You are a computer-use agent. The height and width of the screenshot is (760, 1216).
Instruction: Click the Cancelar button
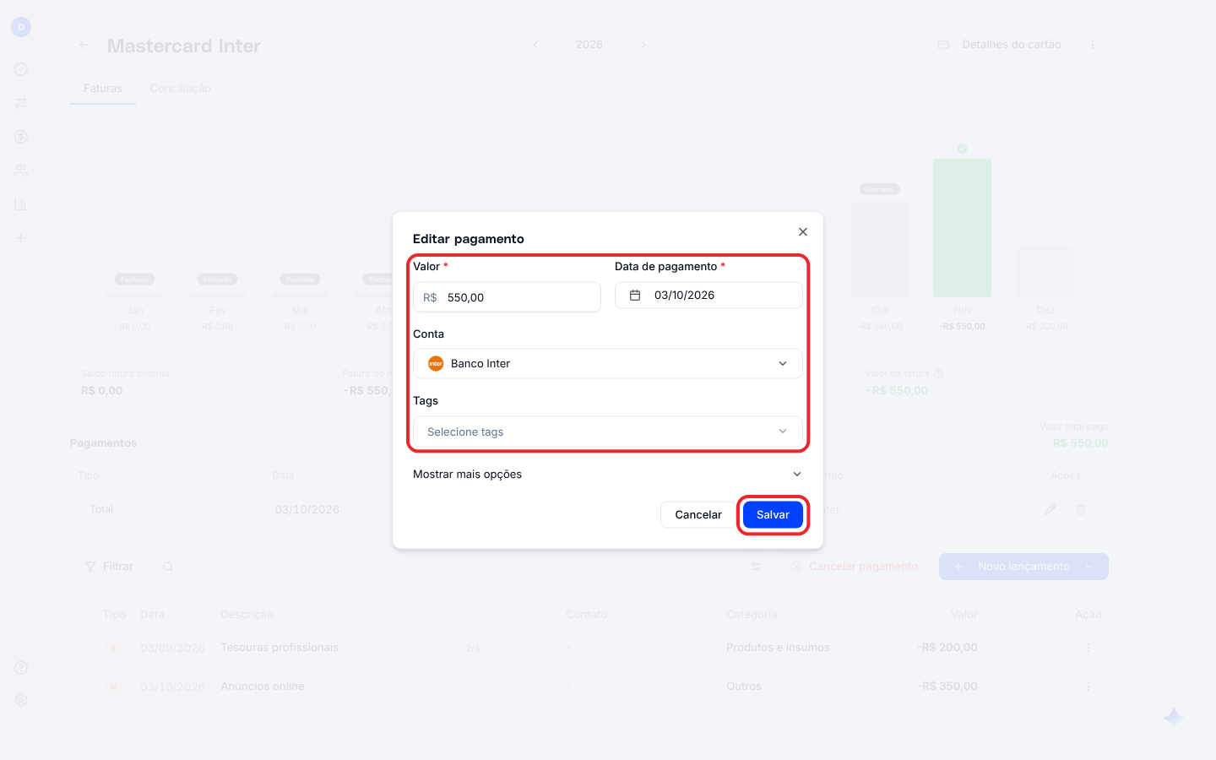(698, 514)
